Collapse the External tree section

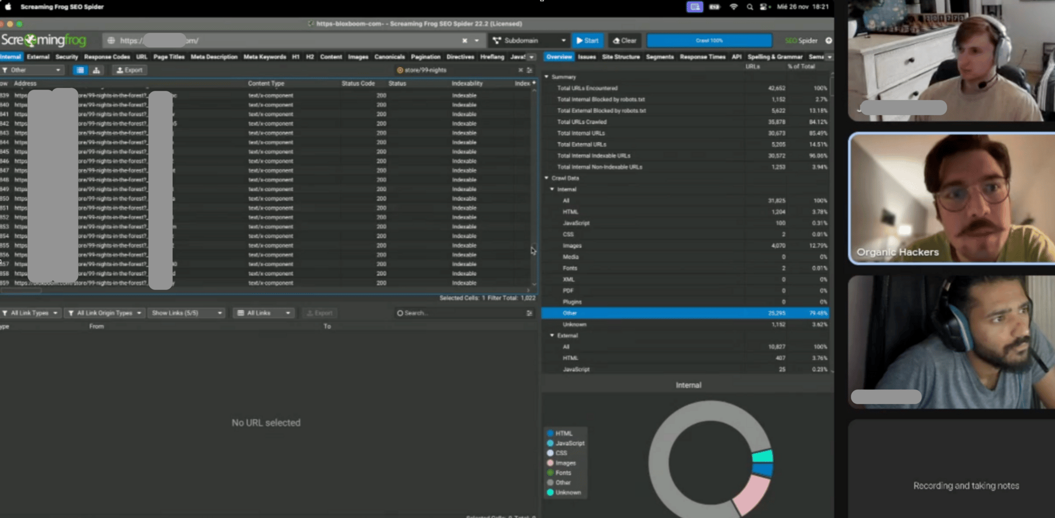click(x=552, y=336)
